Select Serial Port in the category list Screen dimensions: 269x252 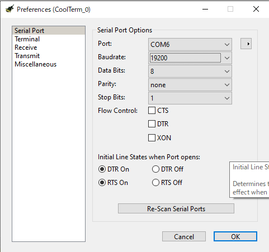(49, 31)
